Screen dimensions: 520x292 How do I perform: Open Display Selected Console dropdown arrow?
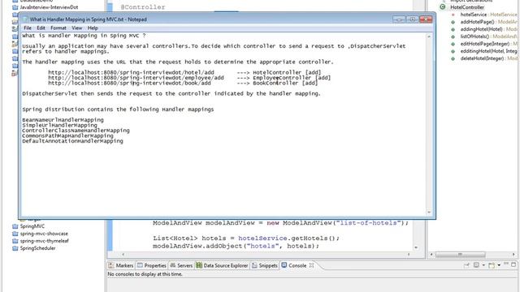(483, 265)
